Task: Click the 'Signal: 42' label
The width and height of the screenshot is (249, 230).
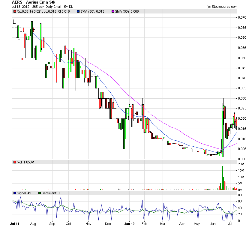Action: click(x=24, y=193)
